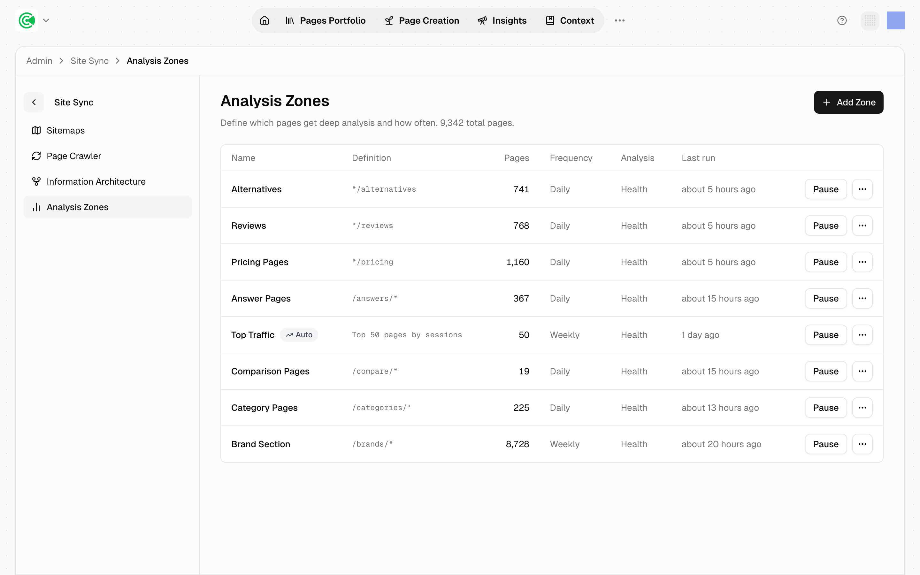Click the Frequency column header
The width and height of the screenshot is (920, 575).
571,158
